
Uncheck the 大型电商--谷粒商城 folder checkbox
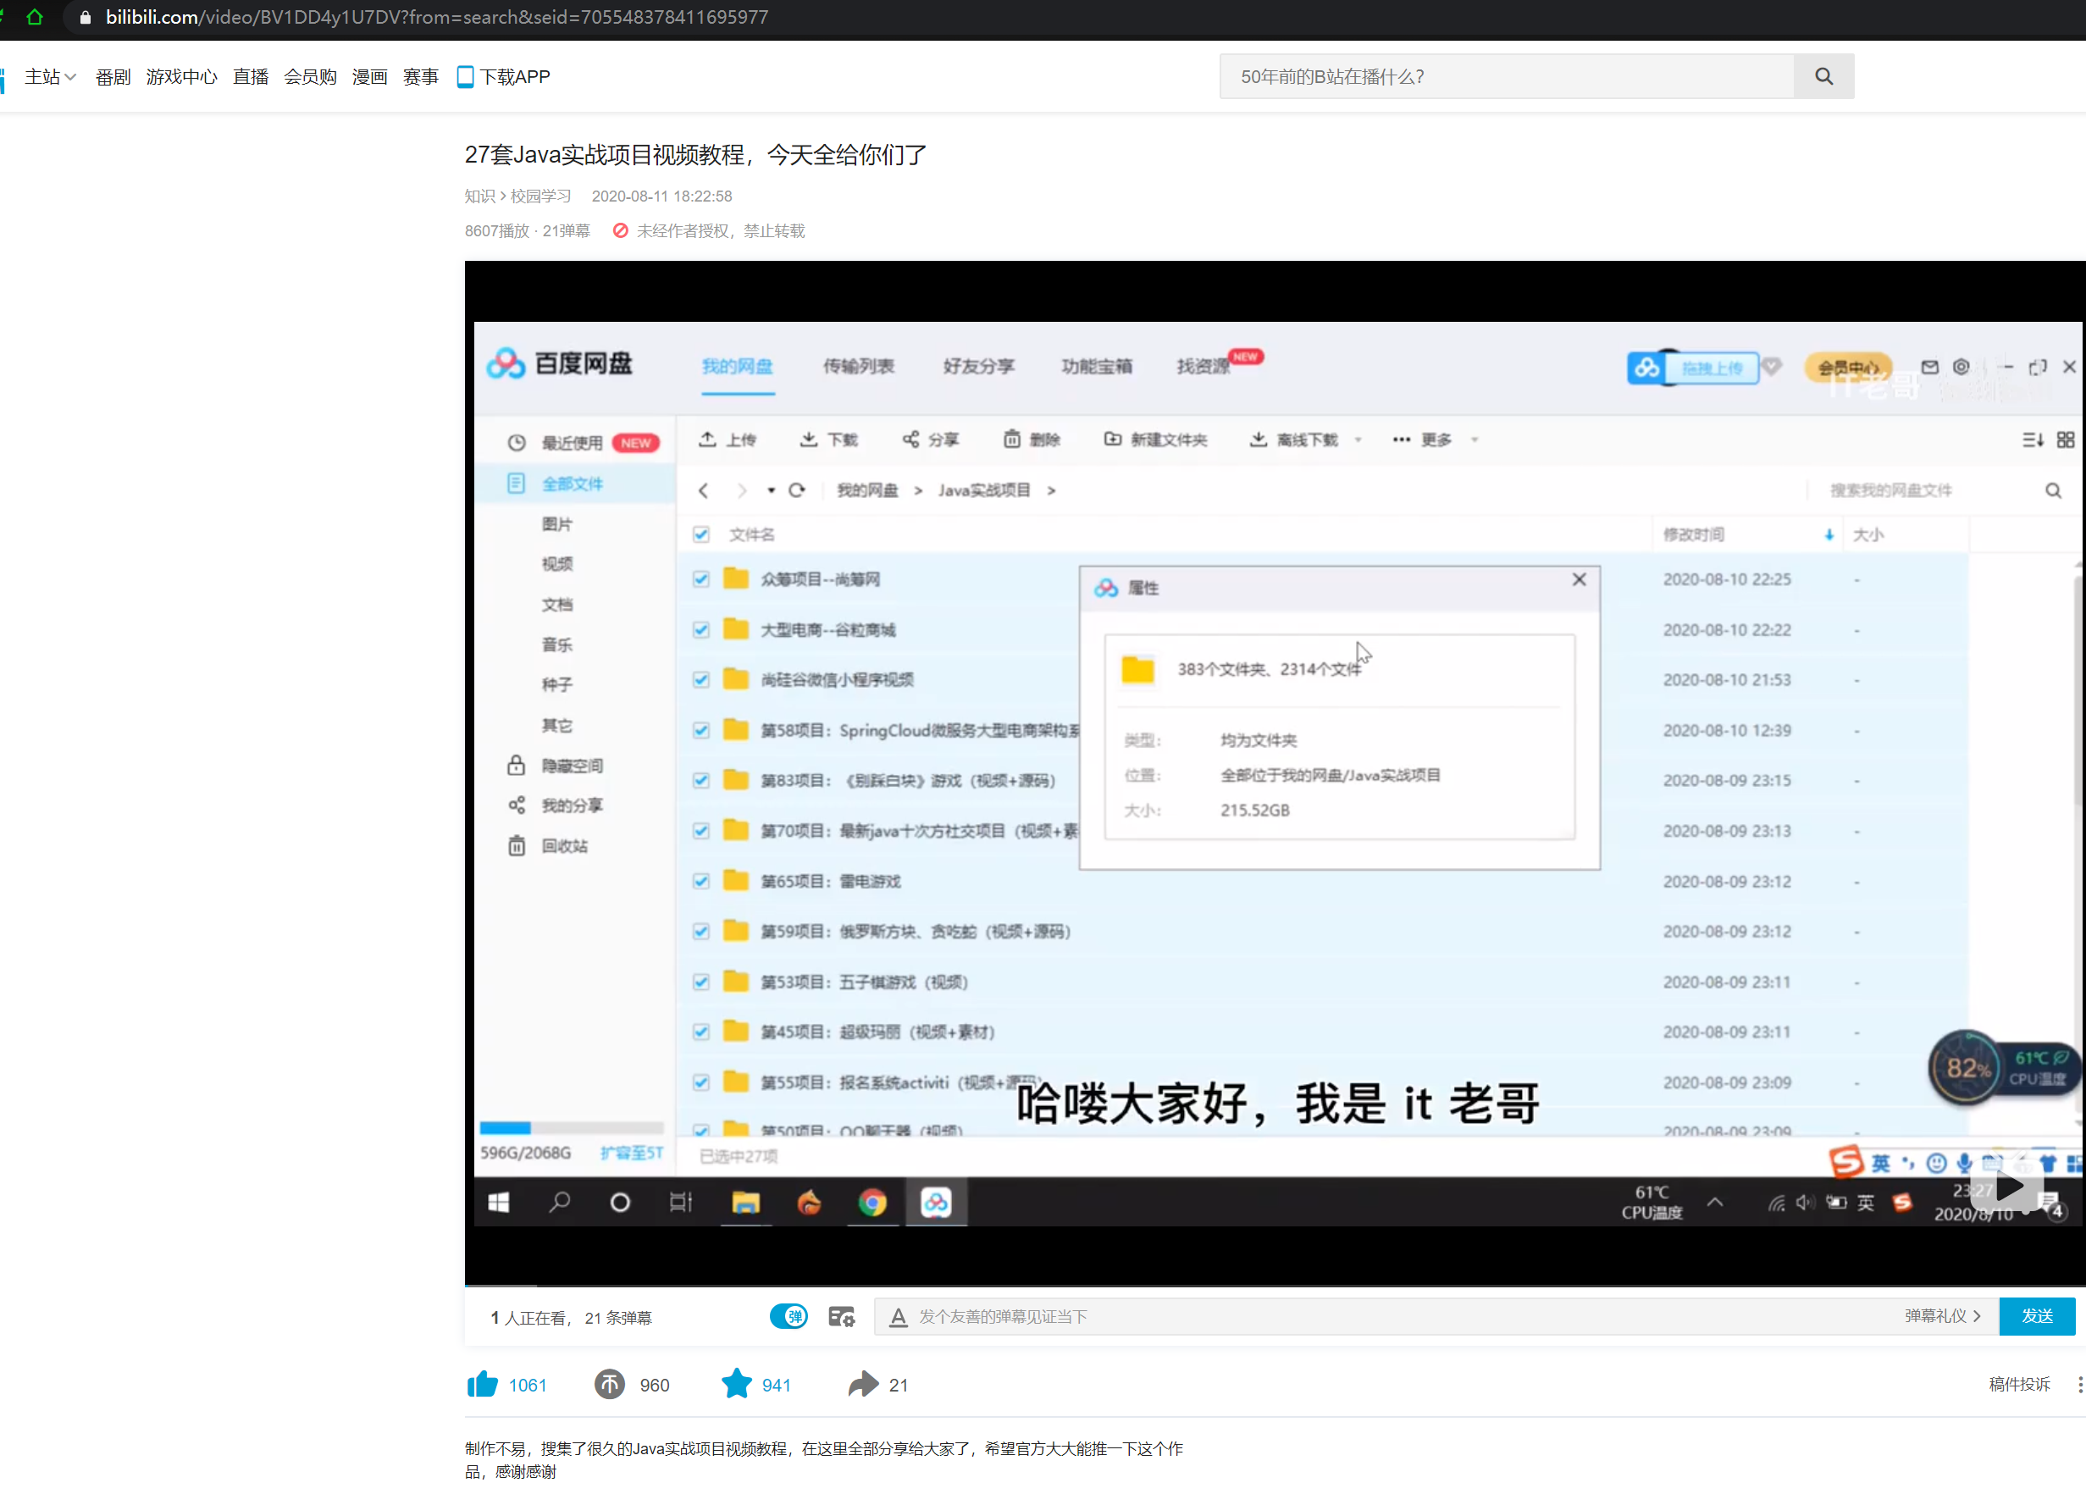701,629
